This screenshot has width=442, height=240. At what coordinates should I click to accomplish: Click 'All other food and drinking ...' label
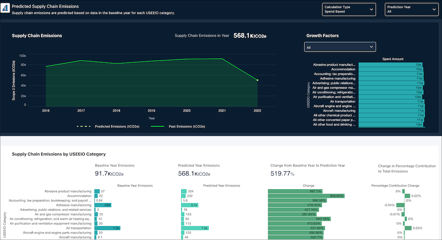click(334, 125)
